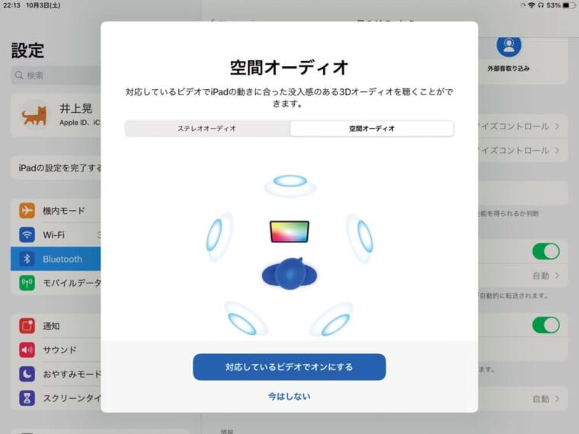Switch to ステレオオーディオ tab
This screenshot has width=579, height=434.
point(207,129)
